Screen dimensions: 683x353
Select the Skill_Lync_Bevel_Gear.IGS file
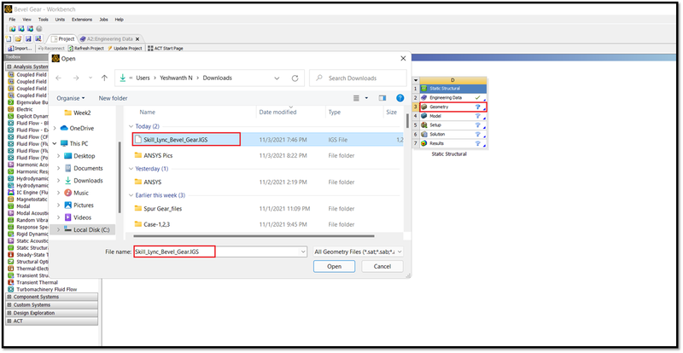(268, 139)
